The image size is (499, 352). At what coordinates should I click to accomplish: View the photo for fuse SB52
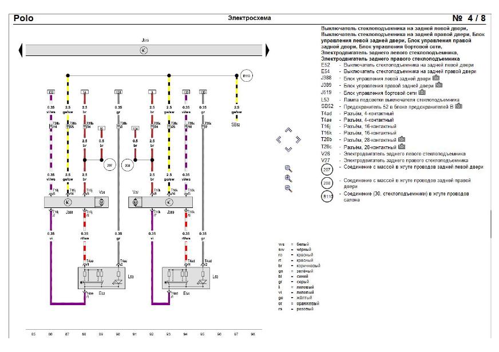pyautogui.click(x=459, y=106)
